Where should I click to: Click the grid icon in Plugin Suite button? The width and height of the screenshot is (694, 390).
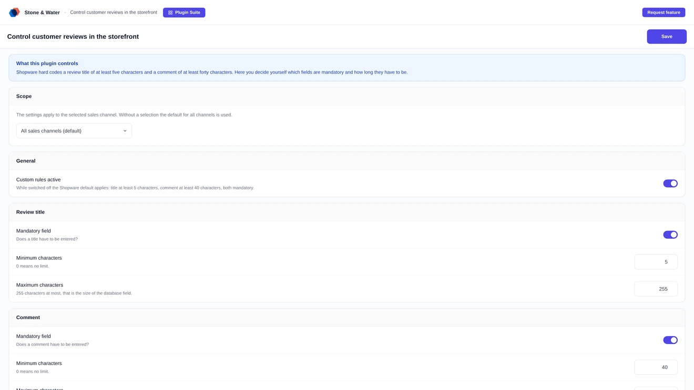click(x=170, y=13)
